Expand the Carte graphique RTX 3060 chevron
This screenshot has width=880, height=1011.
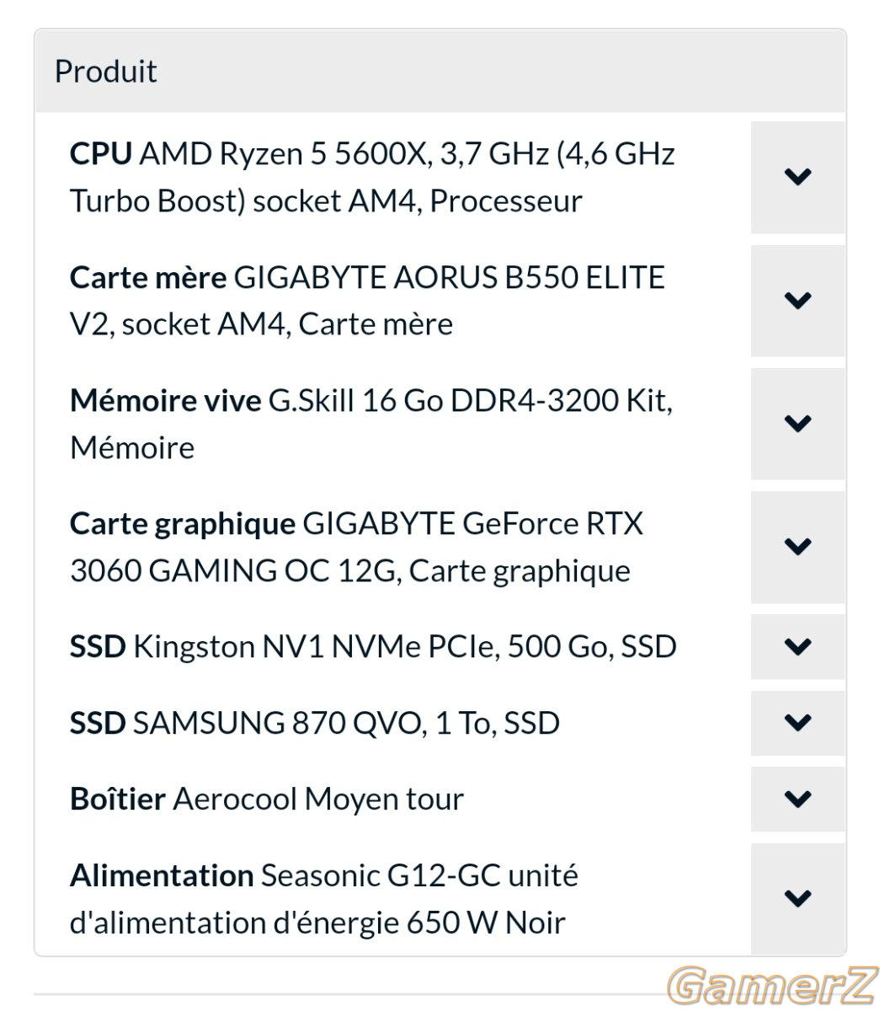click(x=797, y=547)
